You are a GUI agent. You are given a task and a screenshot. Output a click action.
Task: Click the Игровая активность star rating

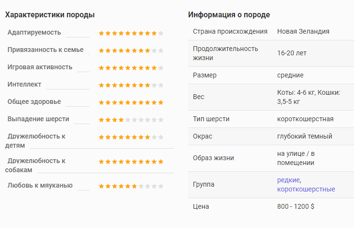pos(131,68)
